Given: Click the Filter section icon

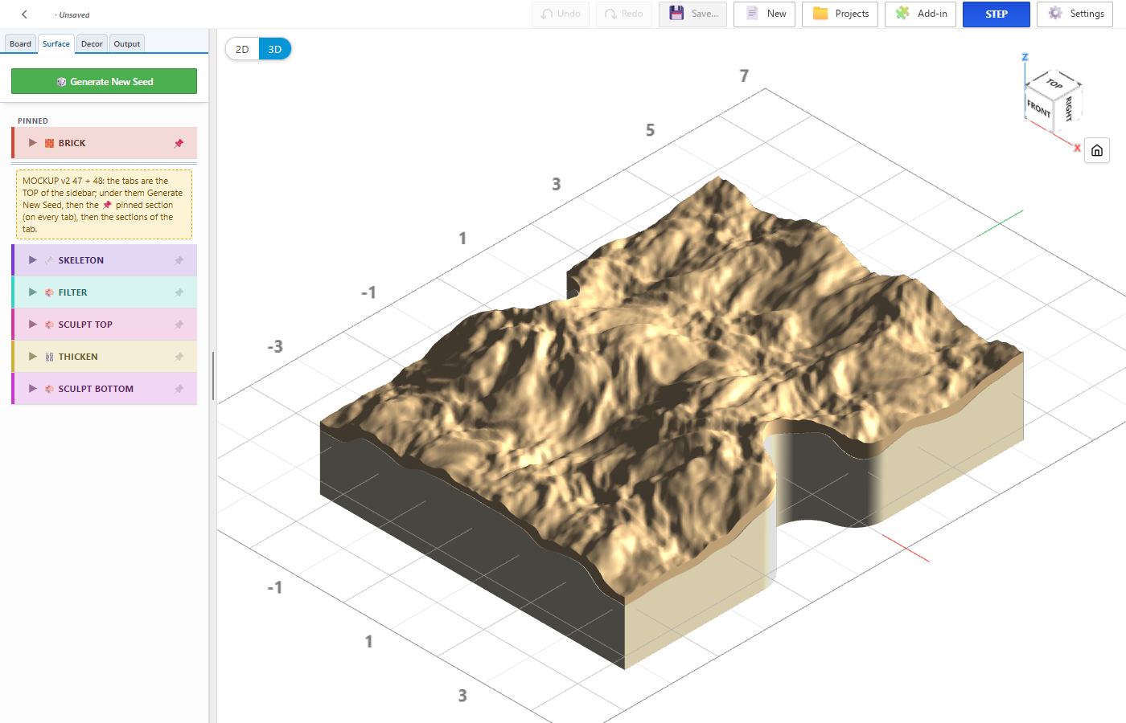Looking at the screenshot, I should (x=49, y=292).
